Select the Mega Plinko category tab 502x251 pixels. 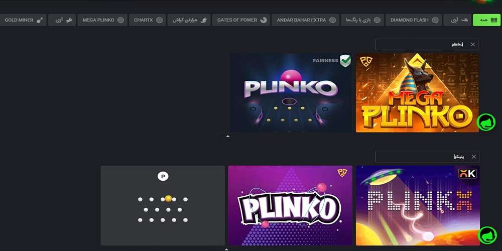(102, 20)
